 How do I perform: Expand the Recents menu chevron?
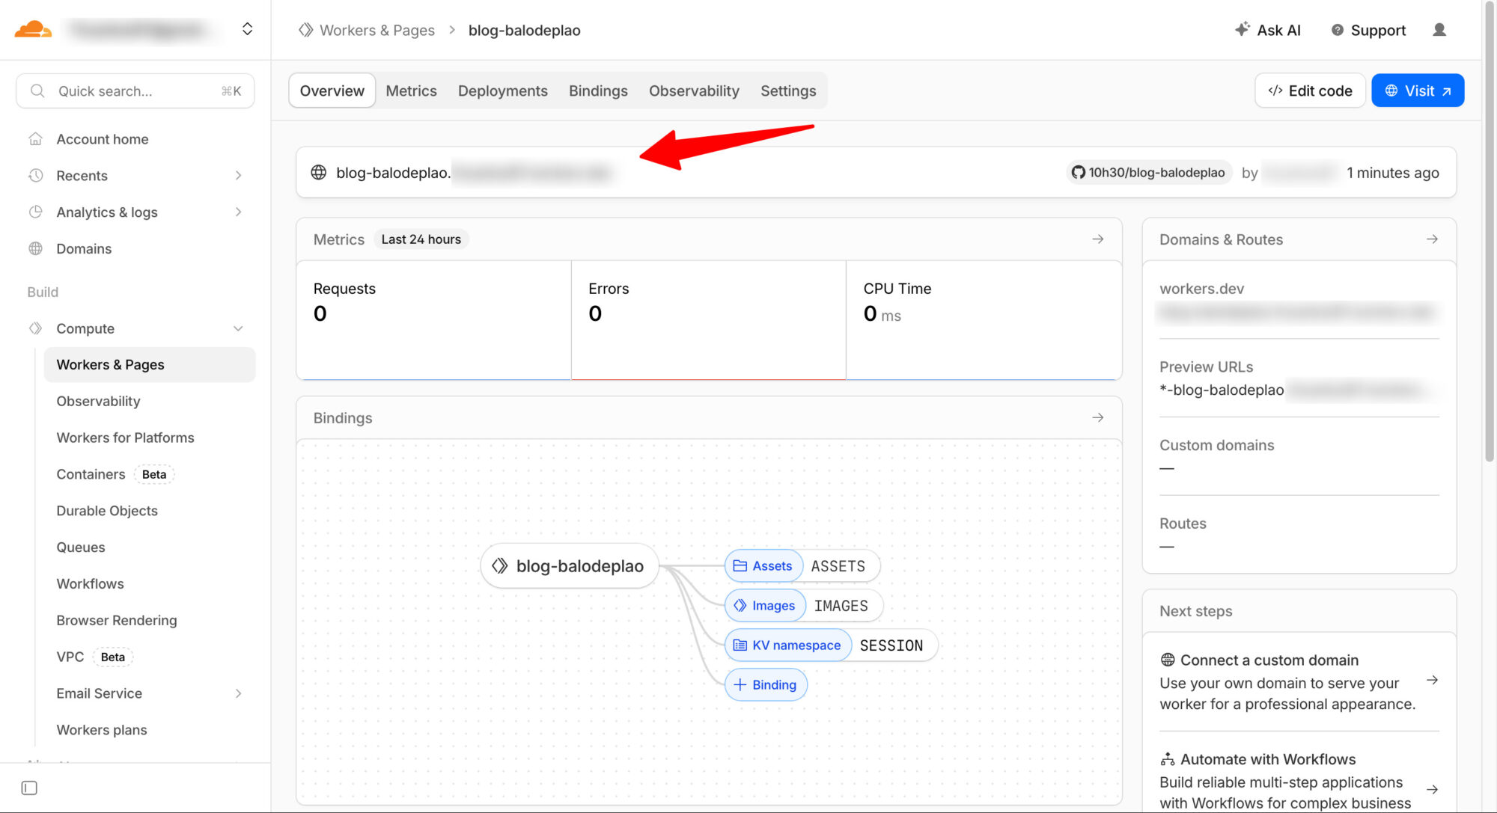point(238,176)
